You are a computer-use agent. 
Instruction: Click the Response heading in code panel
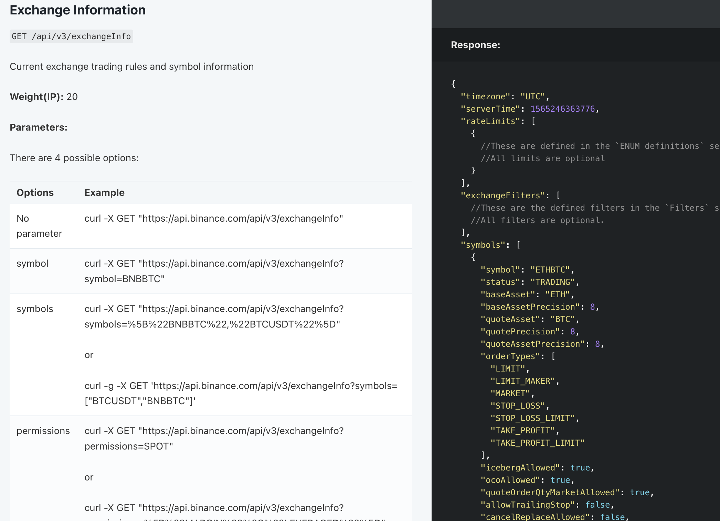click(x=475, y=45)
